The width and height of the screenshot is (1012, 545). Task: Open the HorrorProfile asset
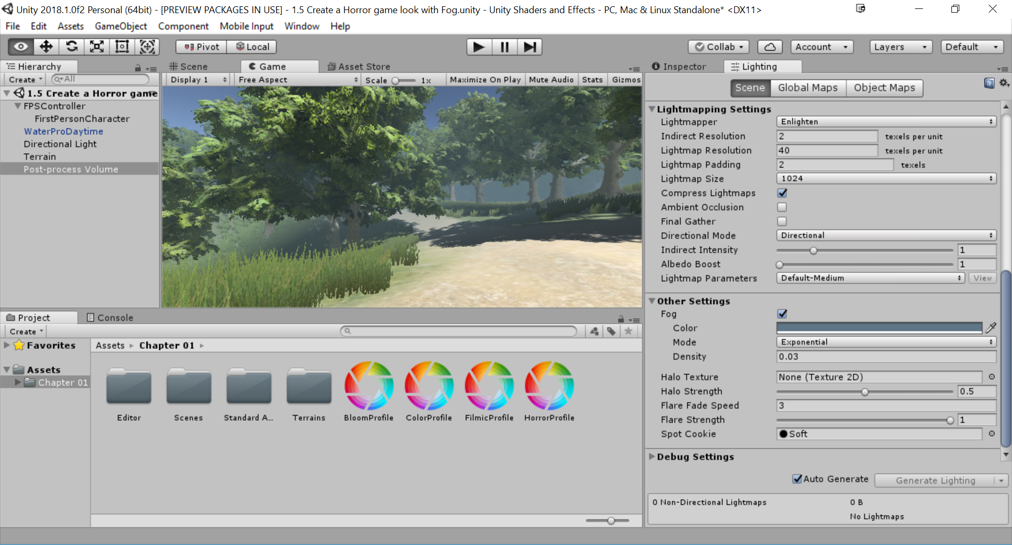(549, 386)
